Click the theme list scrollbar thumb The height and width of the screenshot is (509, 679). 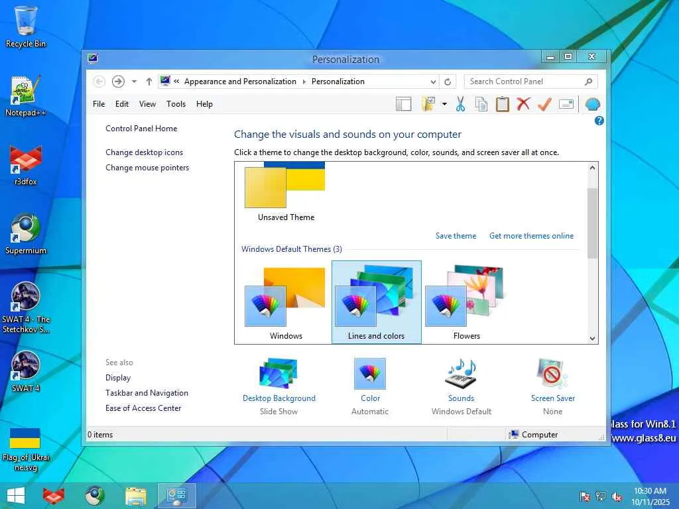592,223
